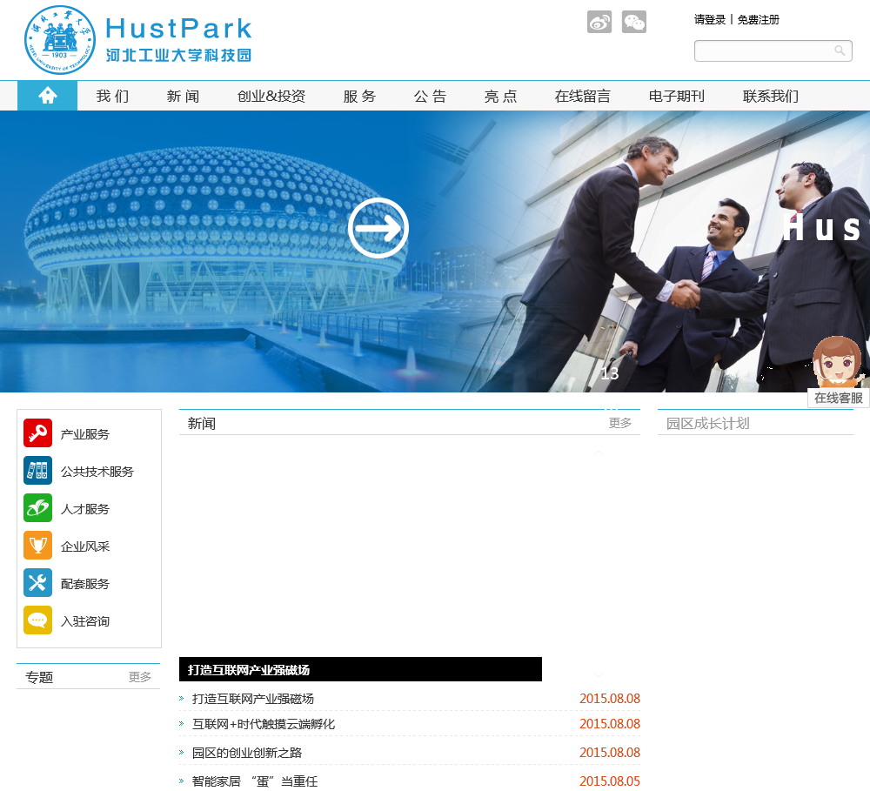Click the search input box
This screenshot has width=870, height=791.
click(x=773, y=51)
